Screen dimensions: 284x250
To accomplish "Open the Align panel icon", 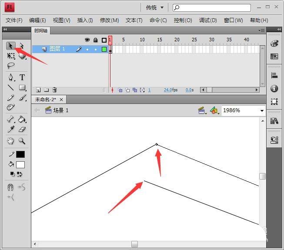I will (274, 75).
